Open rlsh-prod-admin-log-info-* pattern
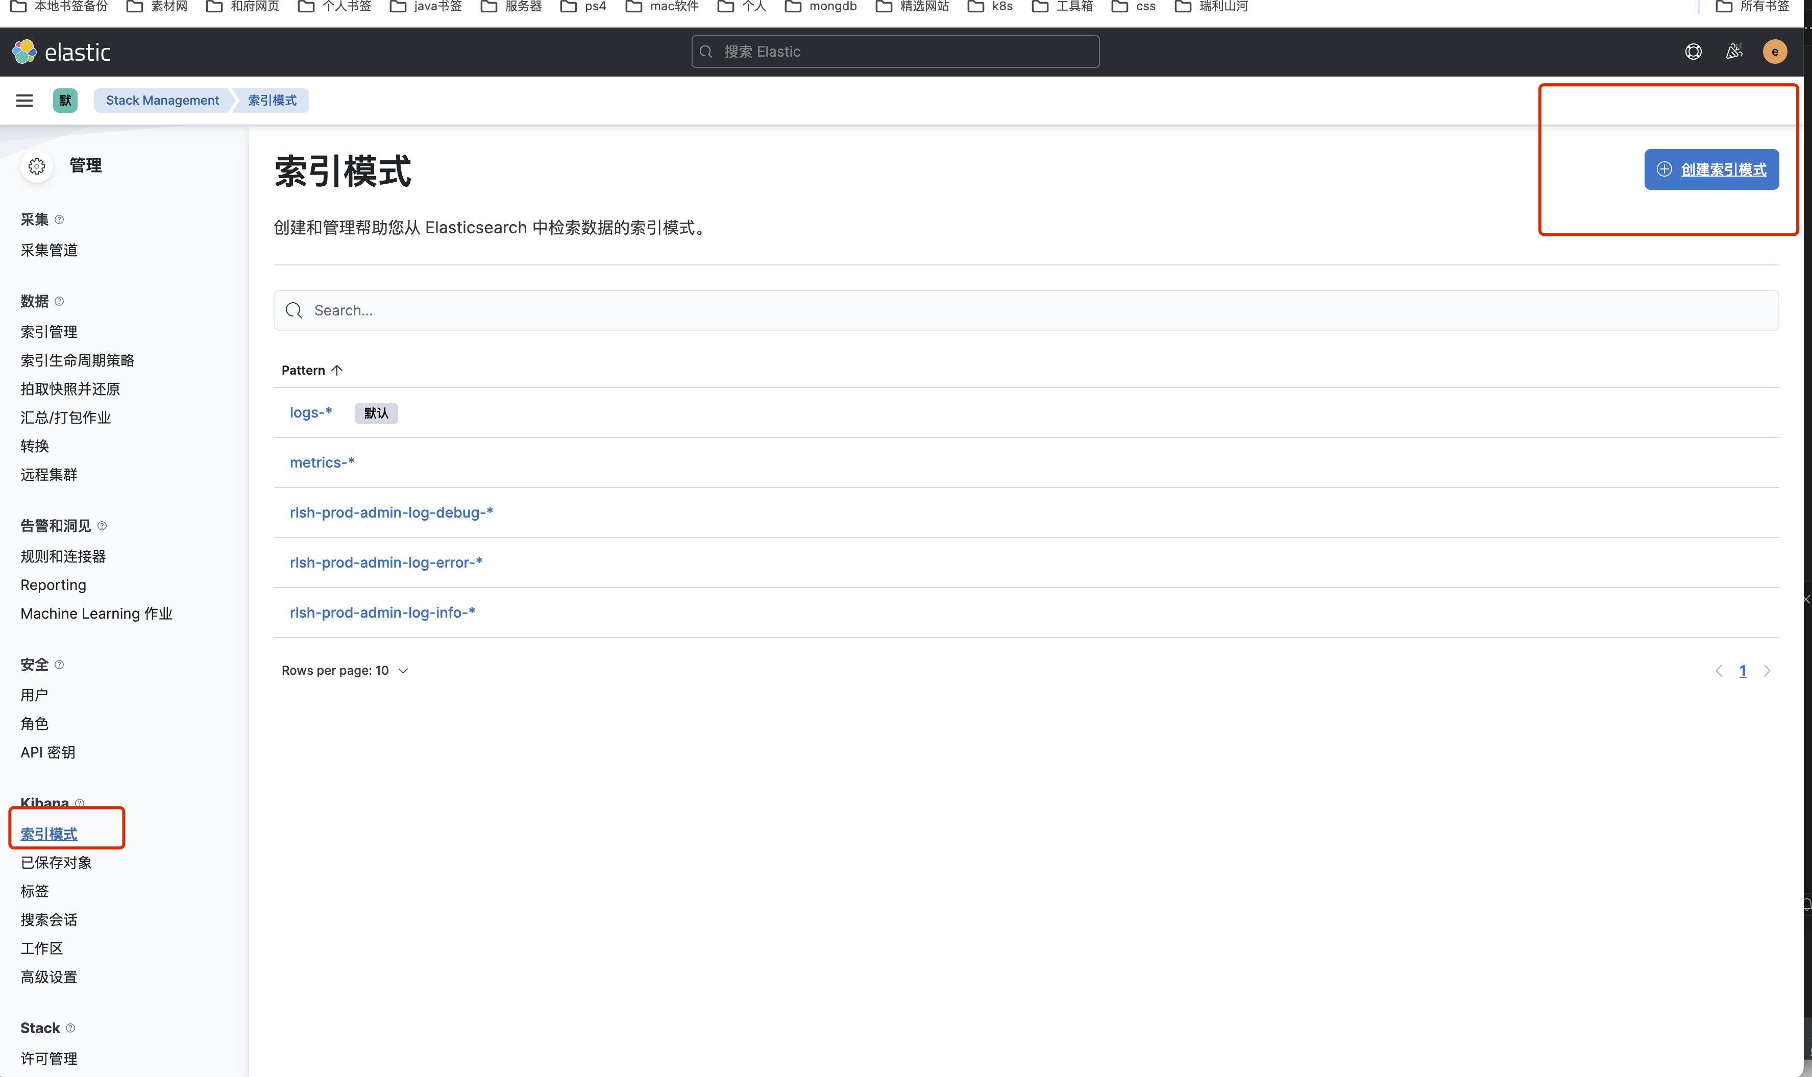Viewport: 1812px width, 1077px height. tap(382, 613)
